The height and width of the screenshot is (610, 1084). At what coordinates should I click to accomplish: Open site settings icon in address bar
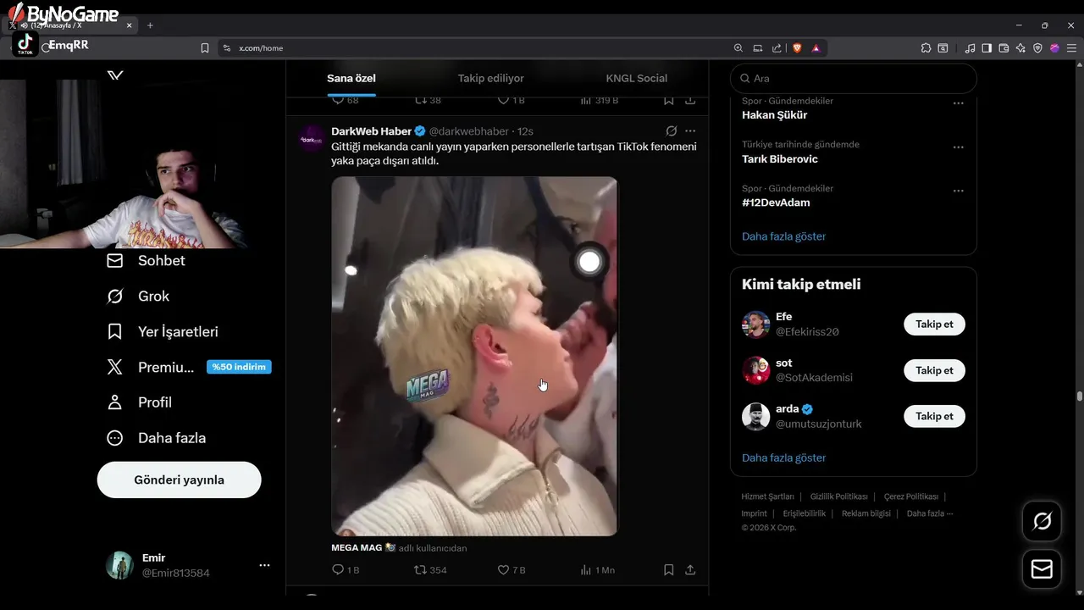point(226,48)
